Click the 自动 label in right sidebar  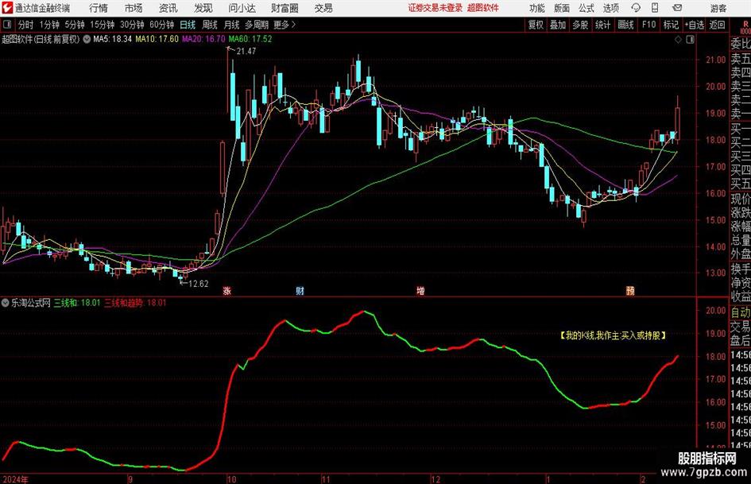(x=741, y=312)
